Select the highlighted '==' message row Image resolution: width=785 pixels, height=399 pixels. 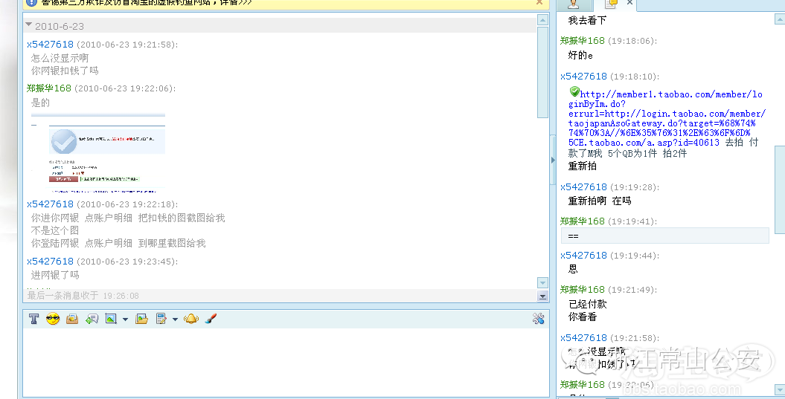point(665,236)
